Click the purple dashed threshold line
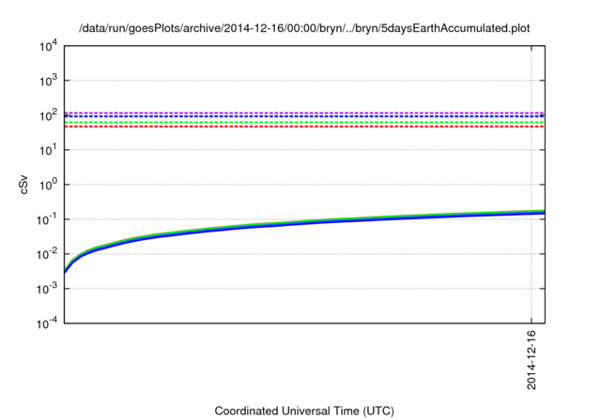The image size is (601, 420). (304, 112)
